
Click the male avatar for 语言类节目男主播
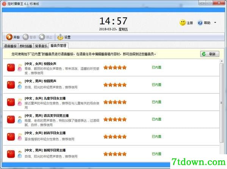click(x=20, y=119)
